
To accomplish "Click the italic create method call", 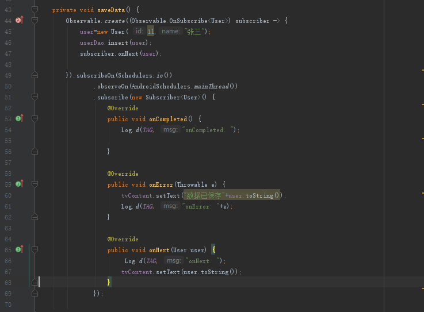I will click(x=114, y=21).
